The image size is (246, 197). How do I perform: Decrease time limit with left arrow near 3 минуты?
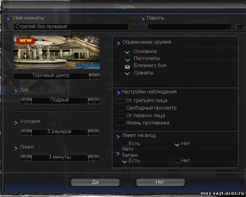[26, 158]
